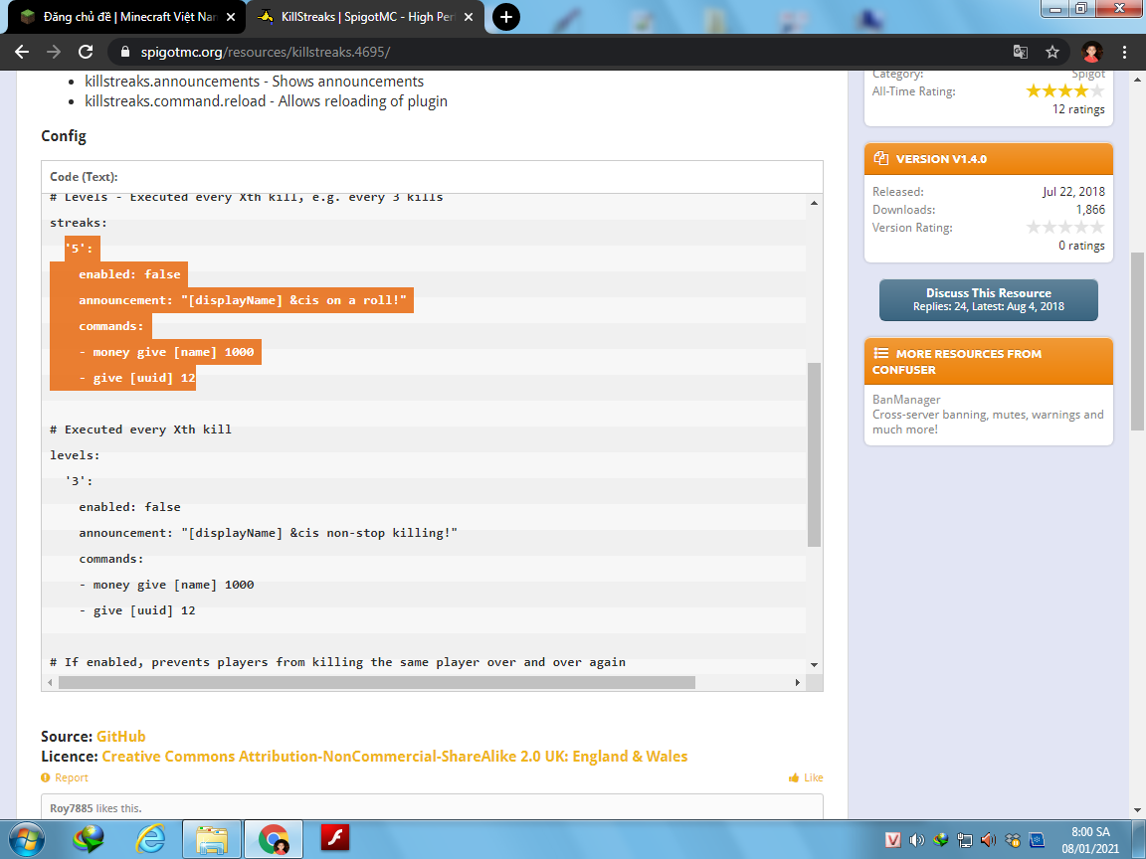The height and width of the screenshot is (859, 1146).
Task: Click Discuss This Resource button
Action: tap(988, 299)
